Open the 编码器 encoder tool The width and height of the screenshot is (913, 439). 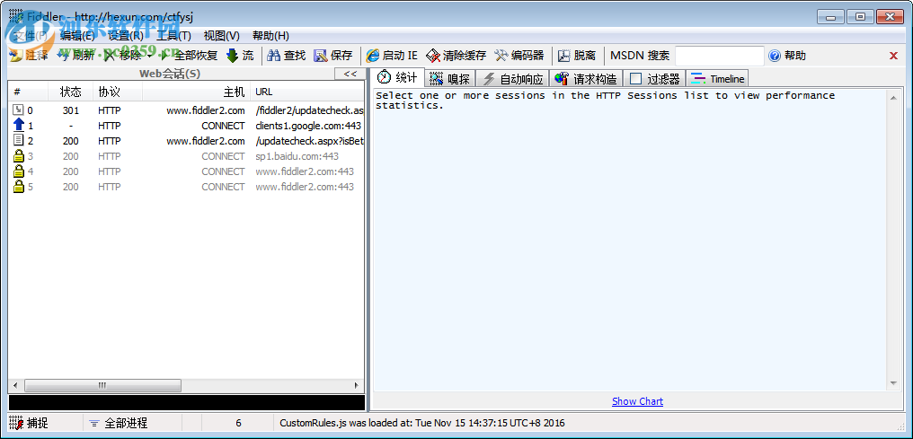tap(519, 56)
